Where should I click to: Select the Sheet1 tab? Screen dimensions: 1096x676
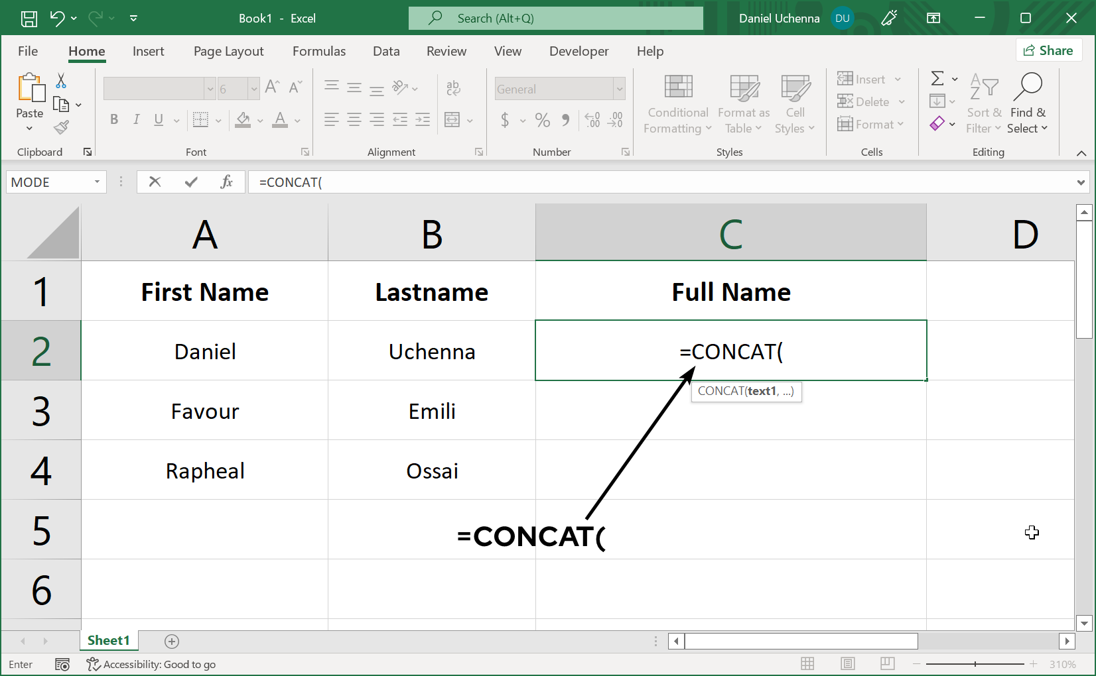[x=108, y=640]
